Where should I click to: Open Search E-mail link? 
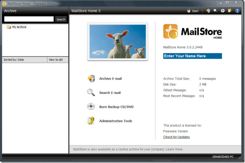point(110,93)
